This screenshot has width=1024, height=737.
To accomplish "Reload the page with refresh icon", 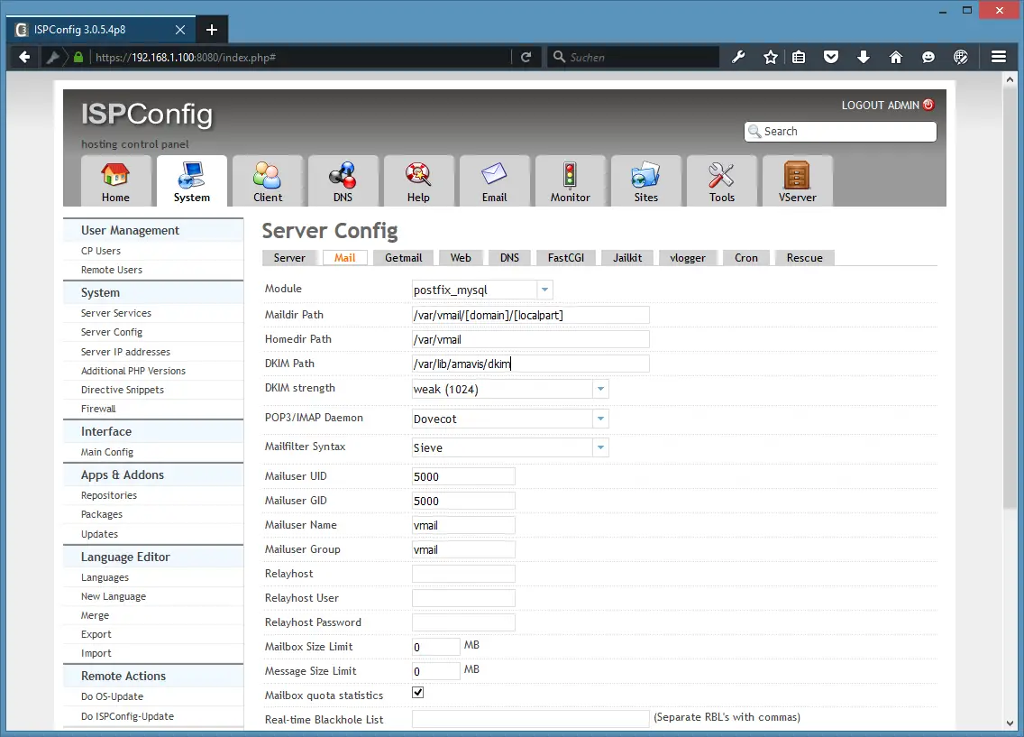I will [526, 57].
